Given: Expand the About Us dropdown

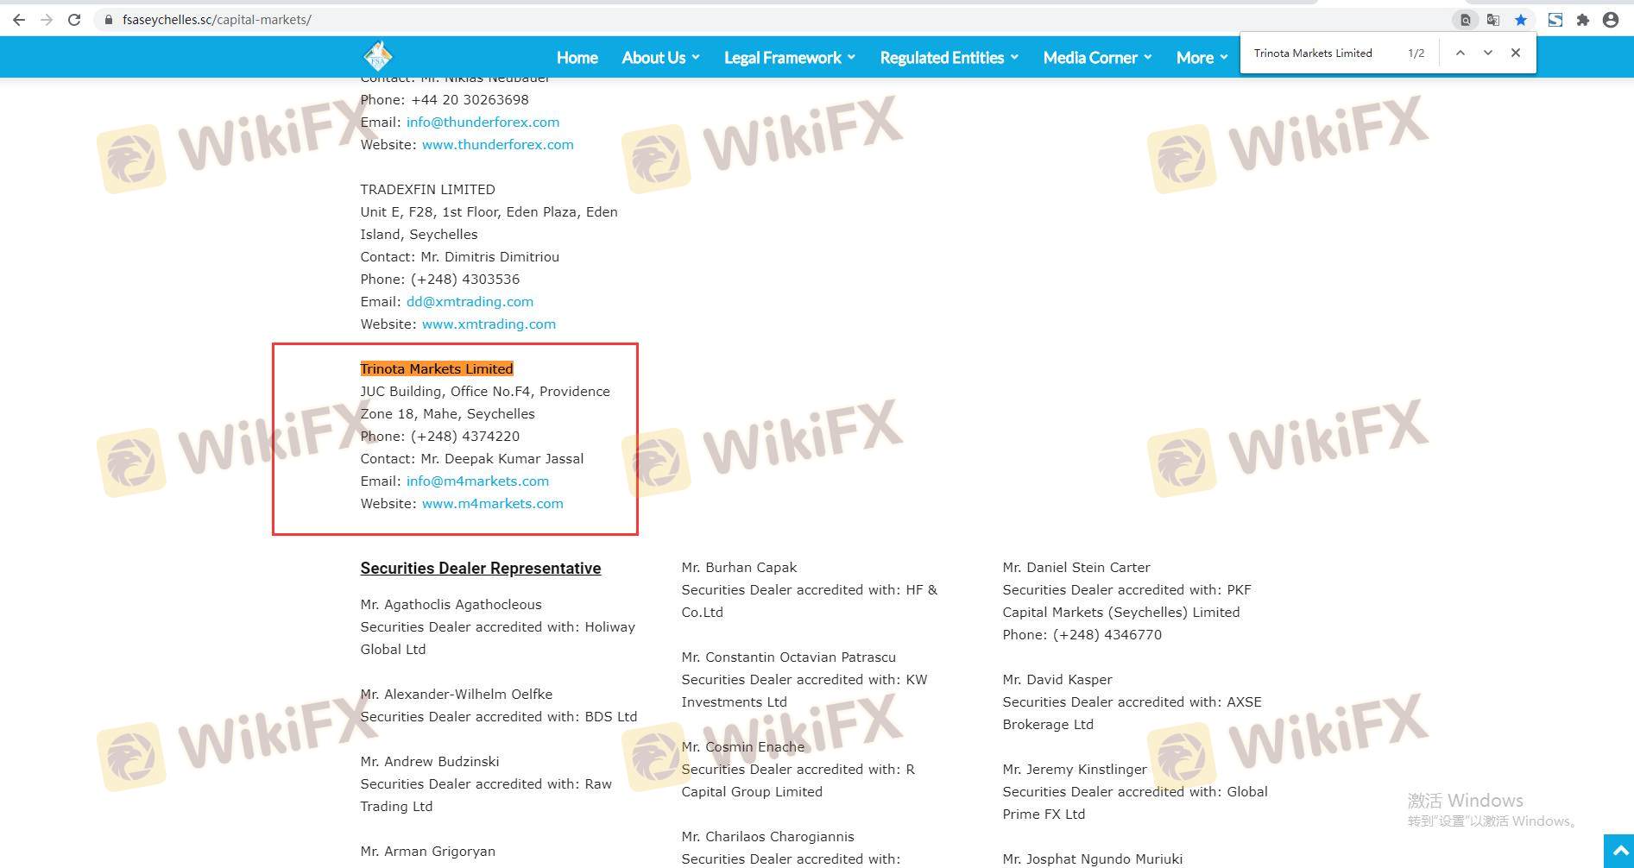Looking at the screenshot, I should (x=660, y=58).
